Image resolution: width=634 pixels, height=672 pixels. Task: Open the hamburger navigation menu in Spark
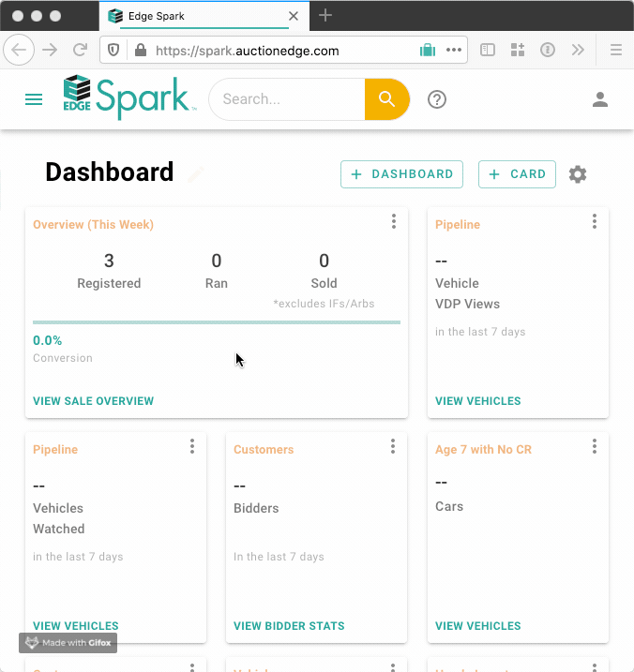(x=34, y=99)
